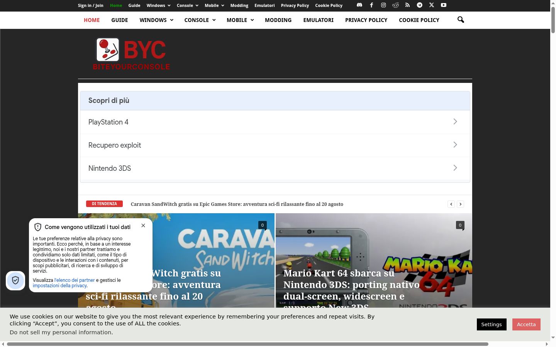This screenshot has width=556, height=347.
Task: Click Sign in / Join link
Action: (x=91, y=5)
